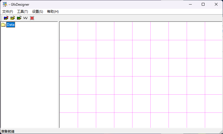Click the toolbar grip handle at left edge
This screenshot has width=223, height=134.
pyautogui.click(x=2, y=18)
